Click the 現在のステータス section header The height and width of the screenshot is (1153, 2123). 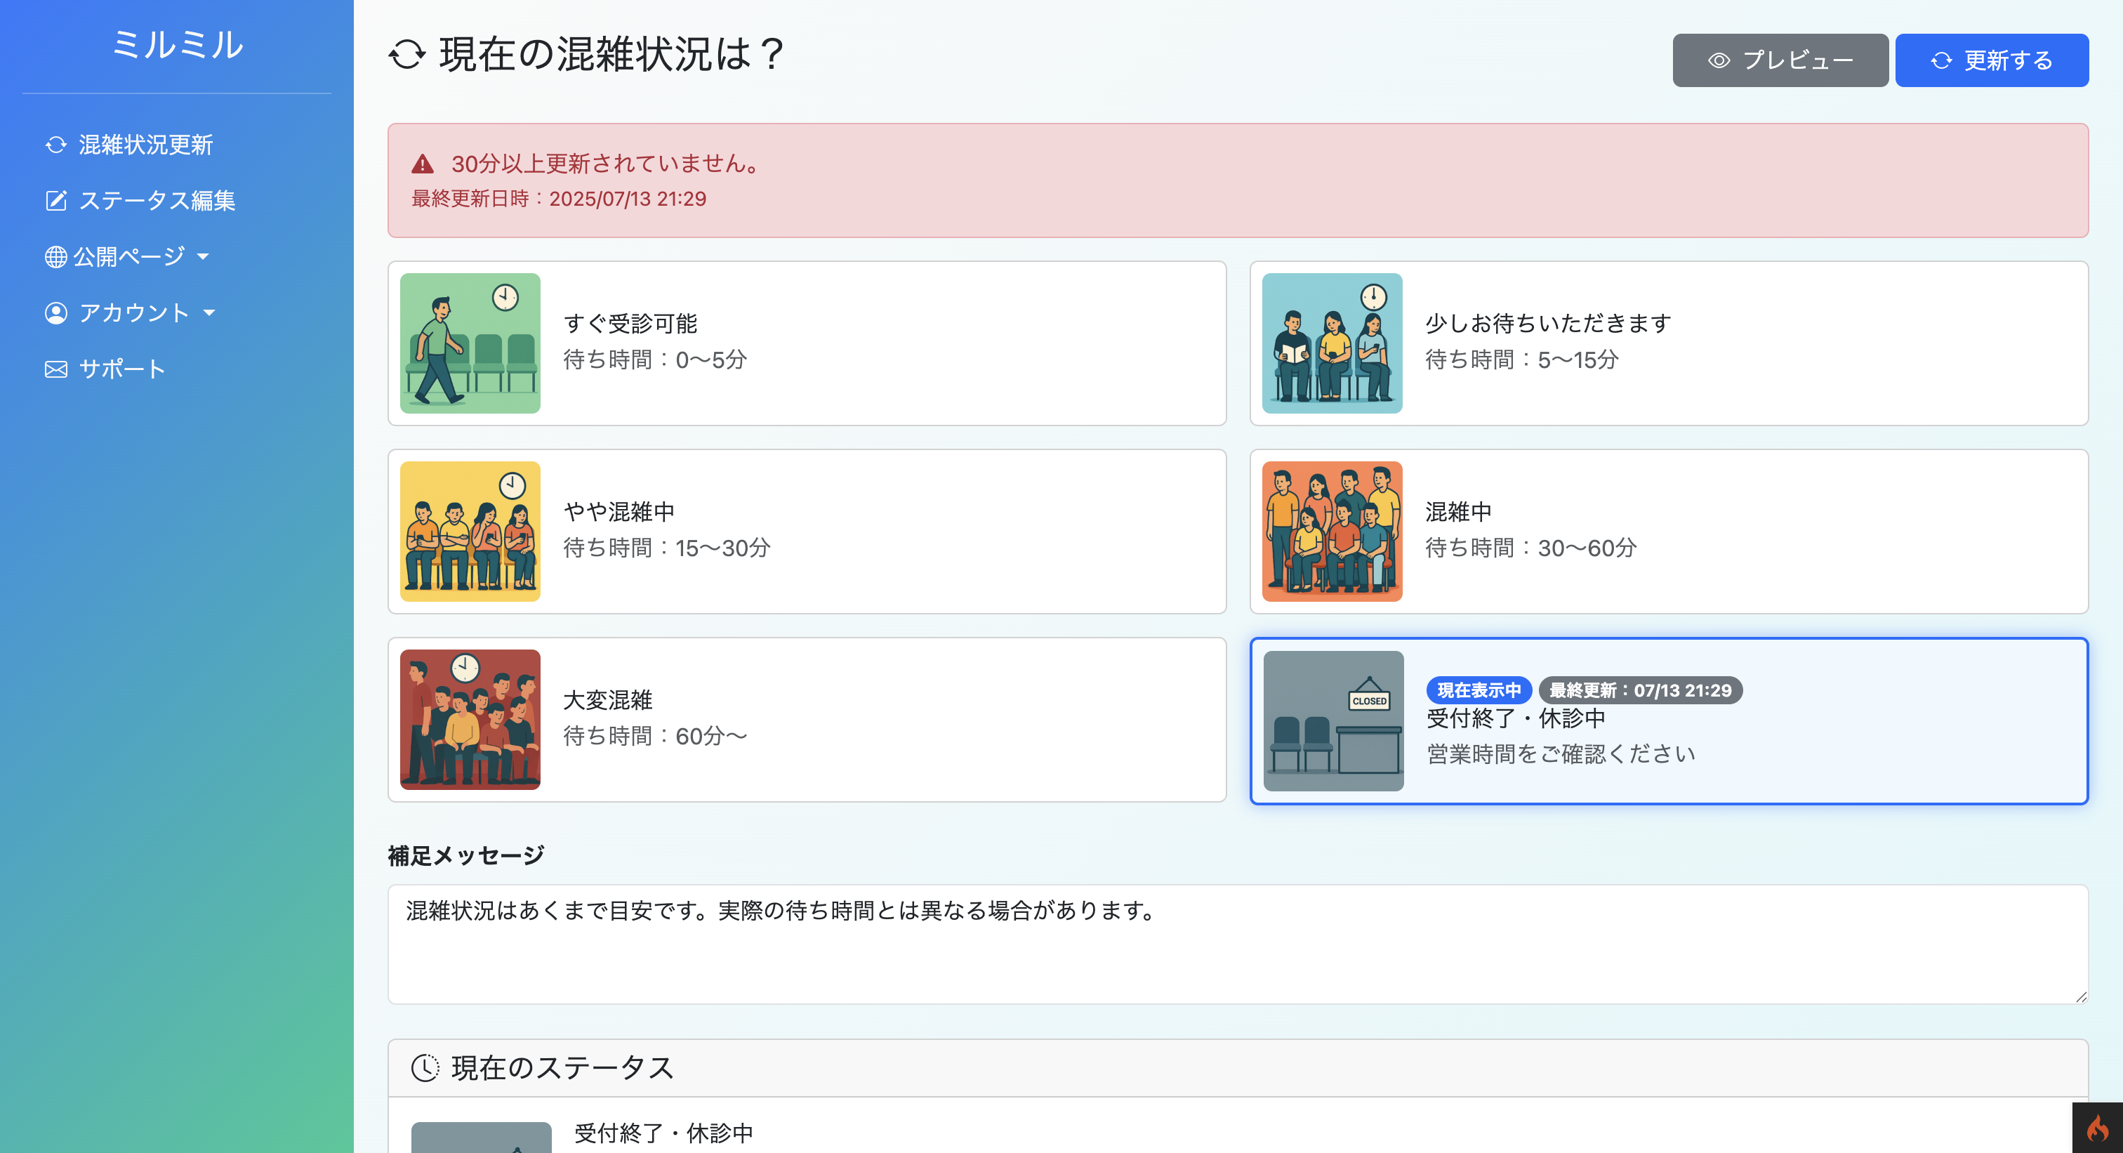[x=1238, y=1067]
